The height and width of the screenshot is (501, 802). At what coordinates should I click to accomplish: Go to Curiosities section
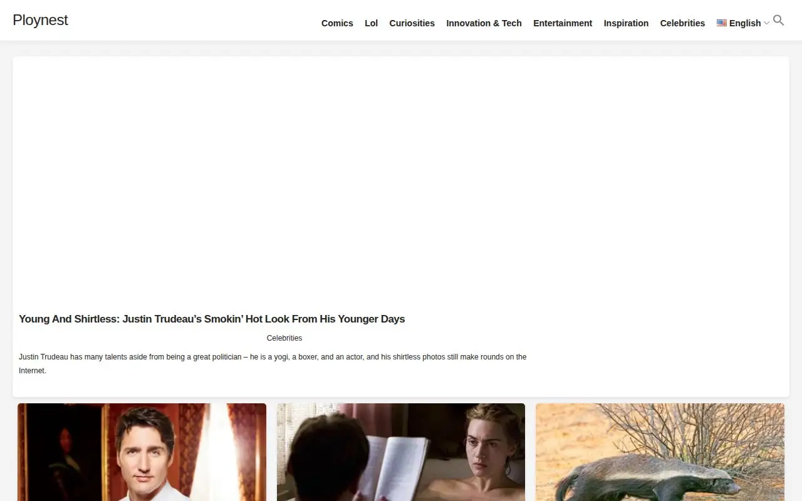pyautogui.click(x=412, y=23)
